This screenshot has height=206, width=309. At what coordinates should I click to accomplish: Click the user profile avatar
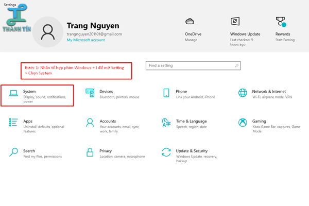(48, 32)
